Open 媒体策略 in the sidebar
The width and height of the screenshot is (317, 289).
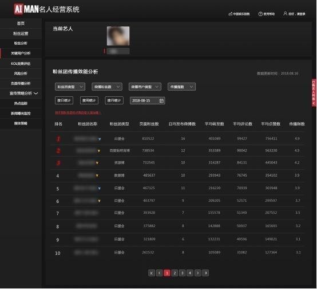point(21,123)
